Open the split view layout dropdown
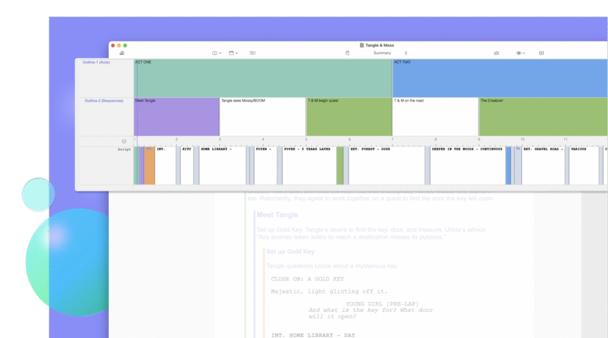The height and width of the screenshot is (338, 608). pyautogui.click(x=217, y=53)
